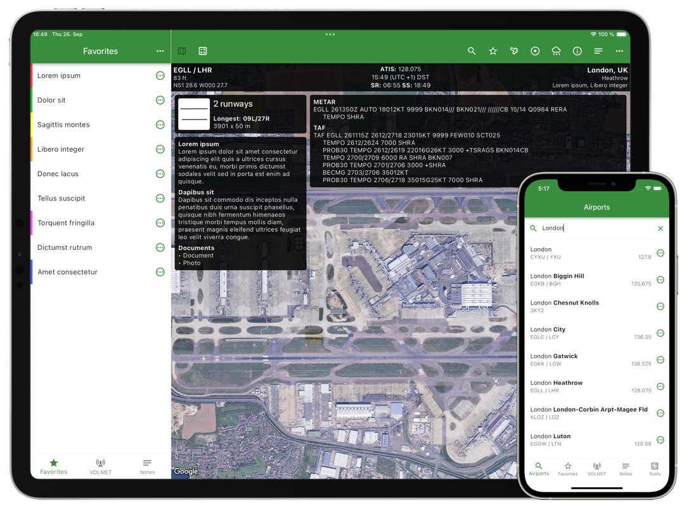Switch to VOLMET tab on iPad
This screenshot has width=689, height=507.
pyautogui.click(x=101, y=467)
